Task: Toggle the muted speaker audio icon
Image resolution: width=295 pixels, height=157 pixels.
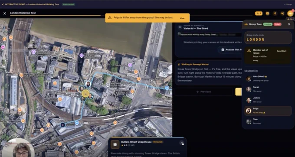Action: click(x=282, y=13)
